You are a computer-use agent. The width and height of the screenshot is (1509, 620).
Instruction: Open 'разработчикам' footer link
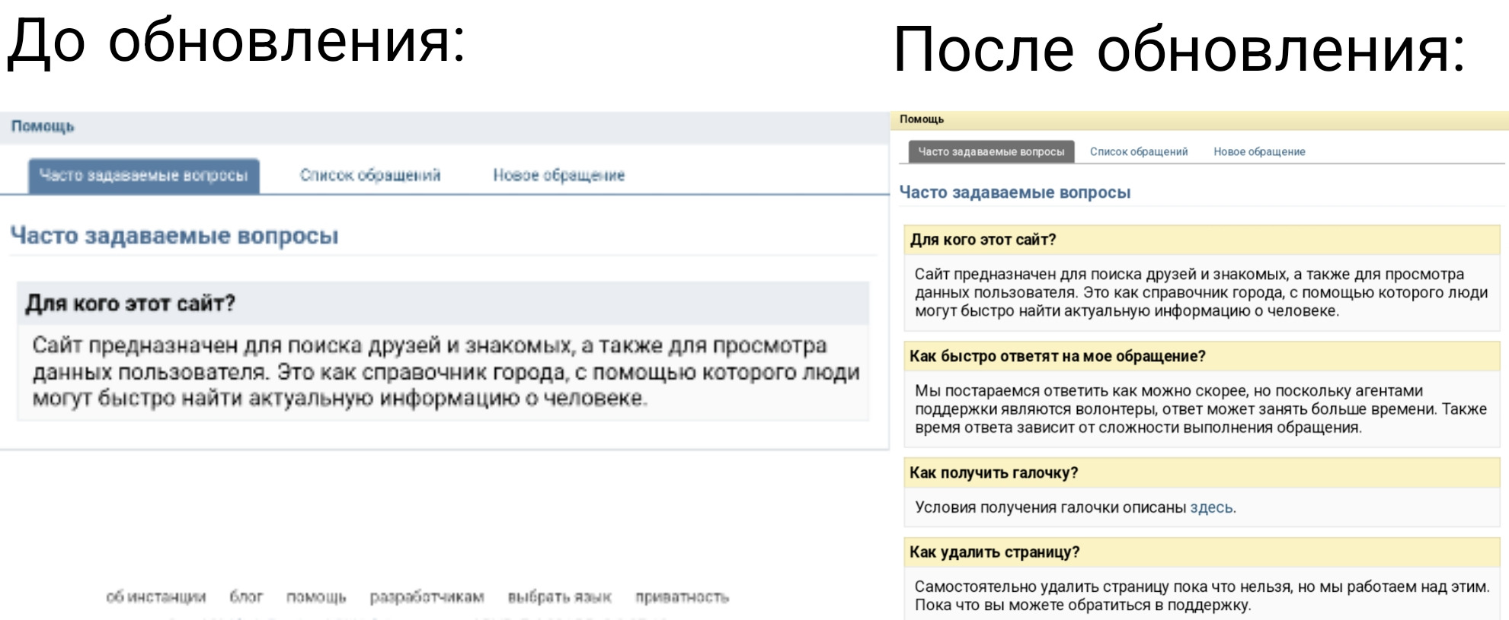pos(427,597)
